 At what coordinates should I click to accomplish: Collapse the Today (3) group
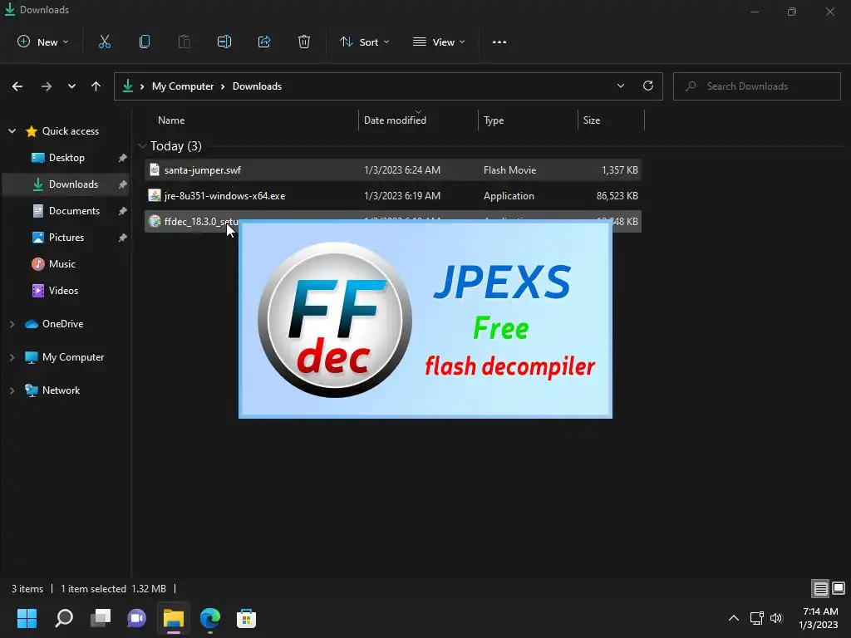(142, 146)
